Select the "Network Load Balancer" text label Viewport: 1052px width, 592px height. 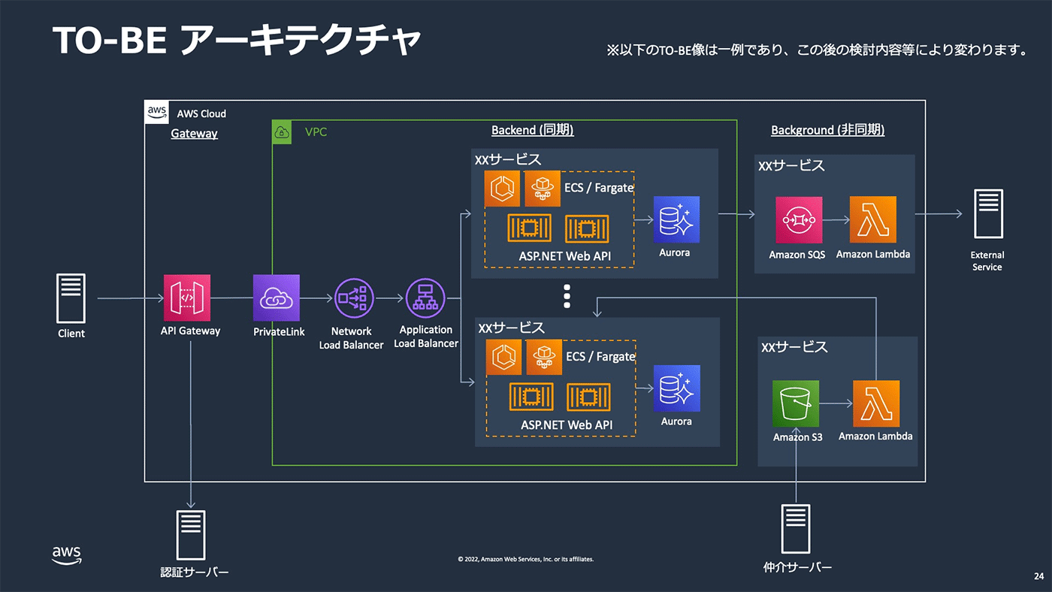351,338
